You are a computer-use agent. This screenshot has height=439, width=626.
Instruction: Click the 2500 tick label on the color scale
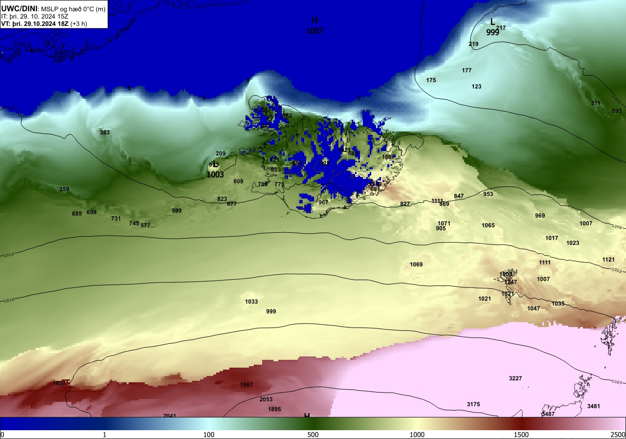tap(618, 435)
